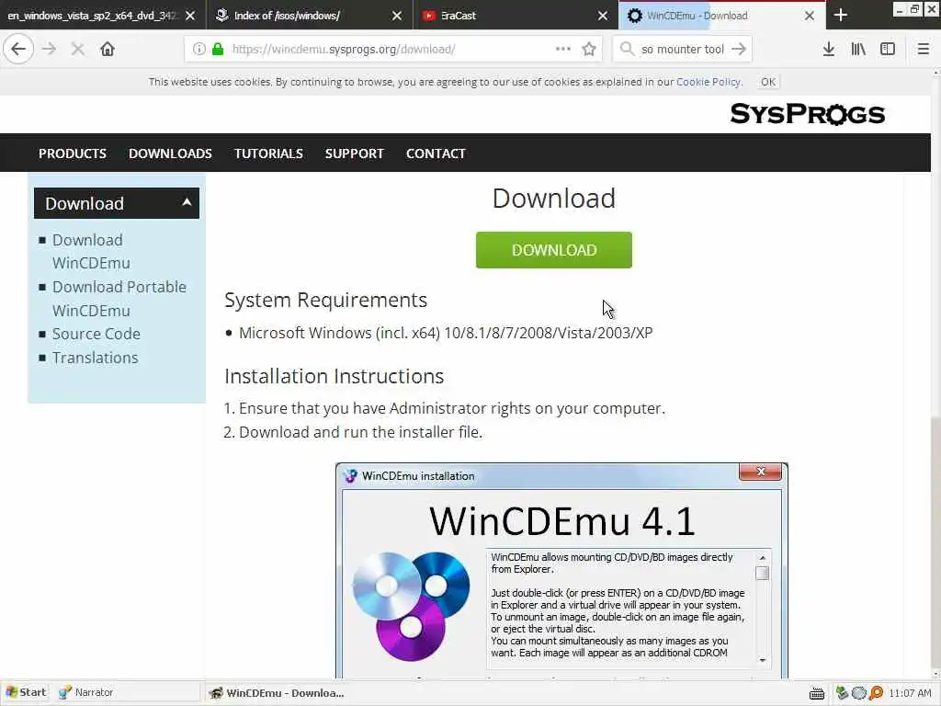Click the page vertical scrollbar
The image size is (941, 706).
(x=935, y=372)
